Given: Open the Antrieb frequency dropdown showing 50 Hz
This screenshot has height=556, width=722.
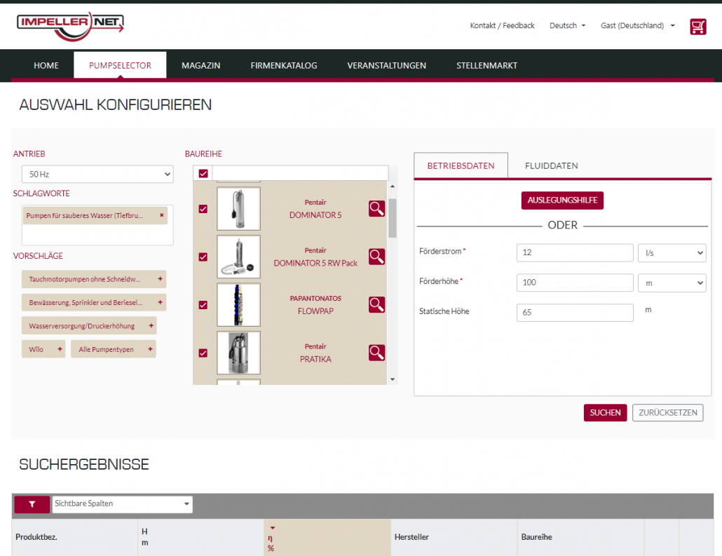Looking at the screenshot, I should pyautogui.click(x=97, y=175).
